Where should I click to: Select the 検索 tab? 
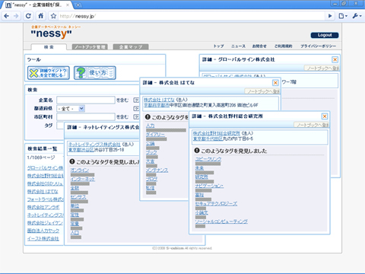49,47
